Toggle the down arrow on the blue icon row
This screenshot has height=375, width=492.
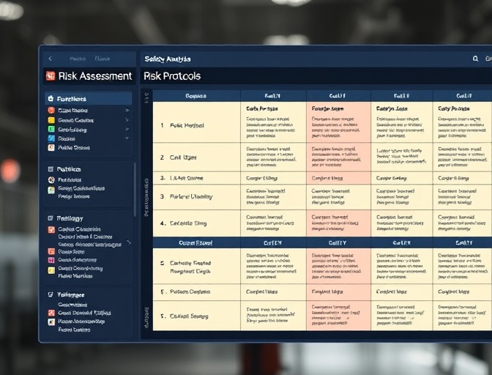(127, 138)
